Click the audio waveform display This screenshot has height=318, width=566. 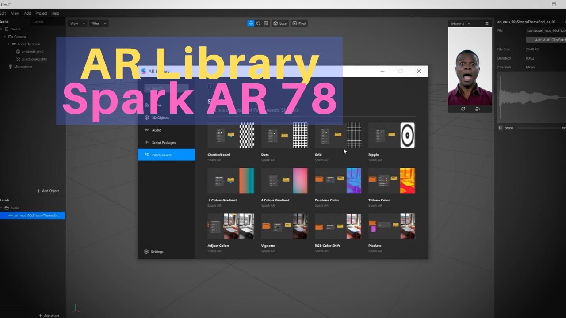[532, 98]
